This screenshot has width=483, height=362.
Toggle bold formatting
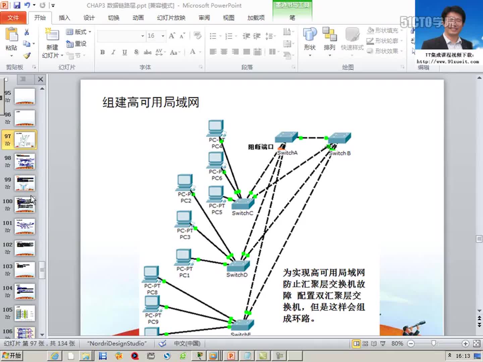tap(103, 52)
